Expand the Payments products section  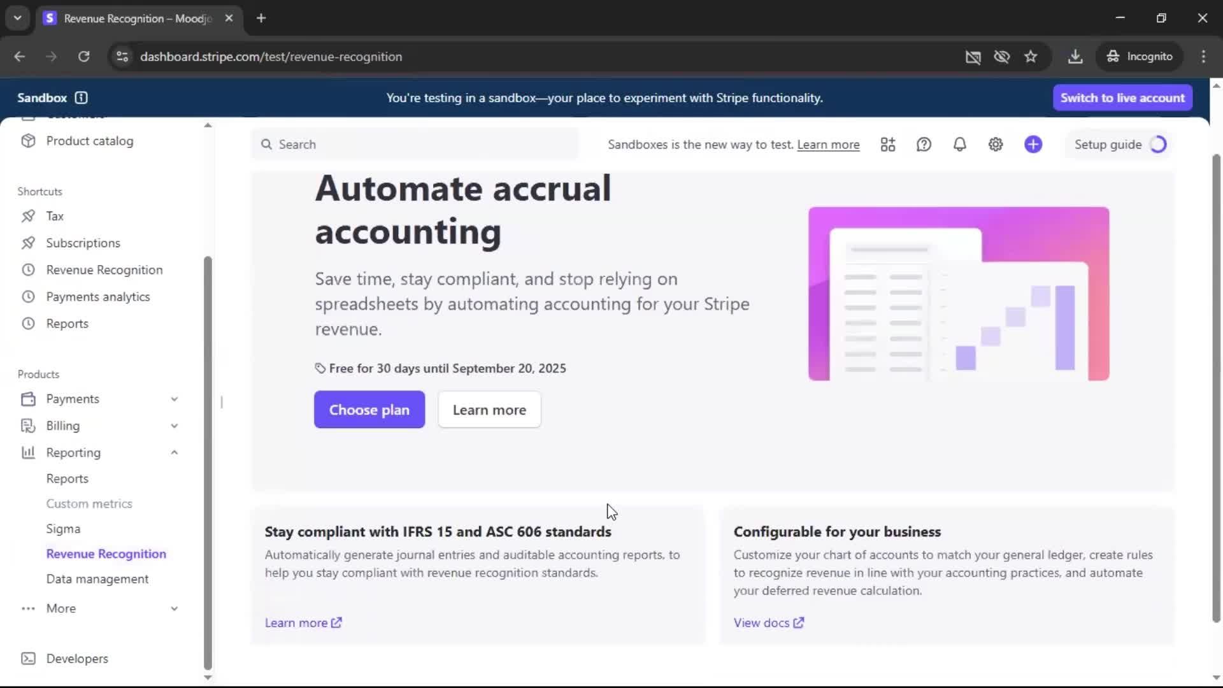click(174, 399)
